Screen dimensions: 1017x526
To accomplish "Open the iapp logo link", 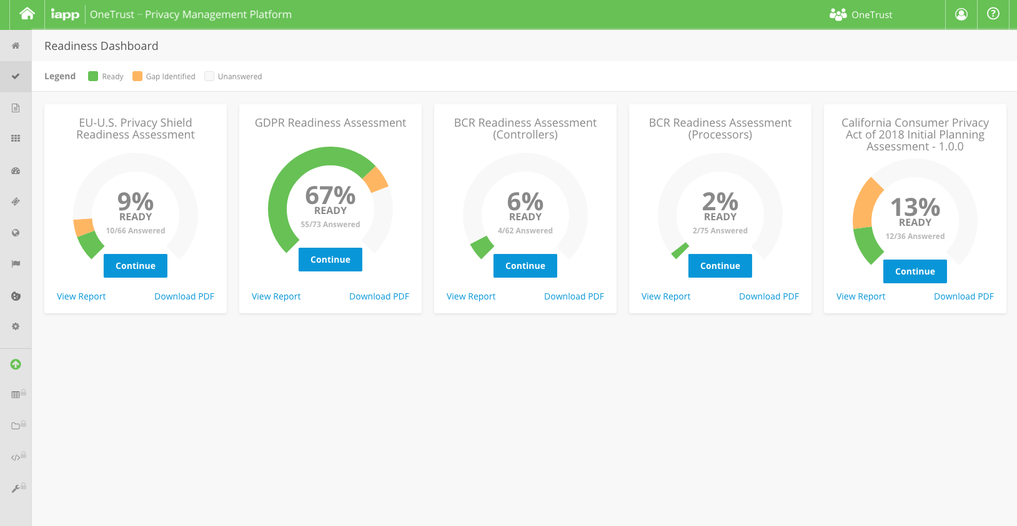I will pyautogui.click(x=65, y=14).
